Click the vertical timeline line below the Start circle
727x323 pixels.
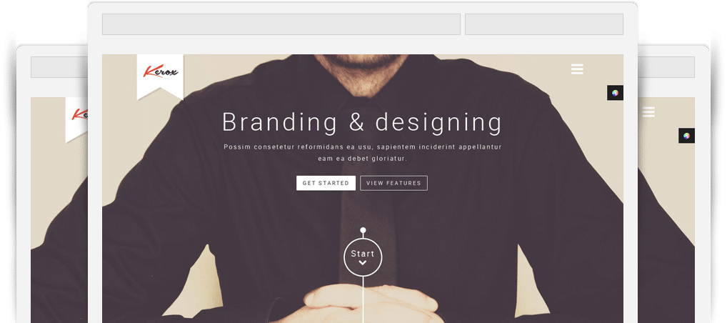(x=363, y=300)
